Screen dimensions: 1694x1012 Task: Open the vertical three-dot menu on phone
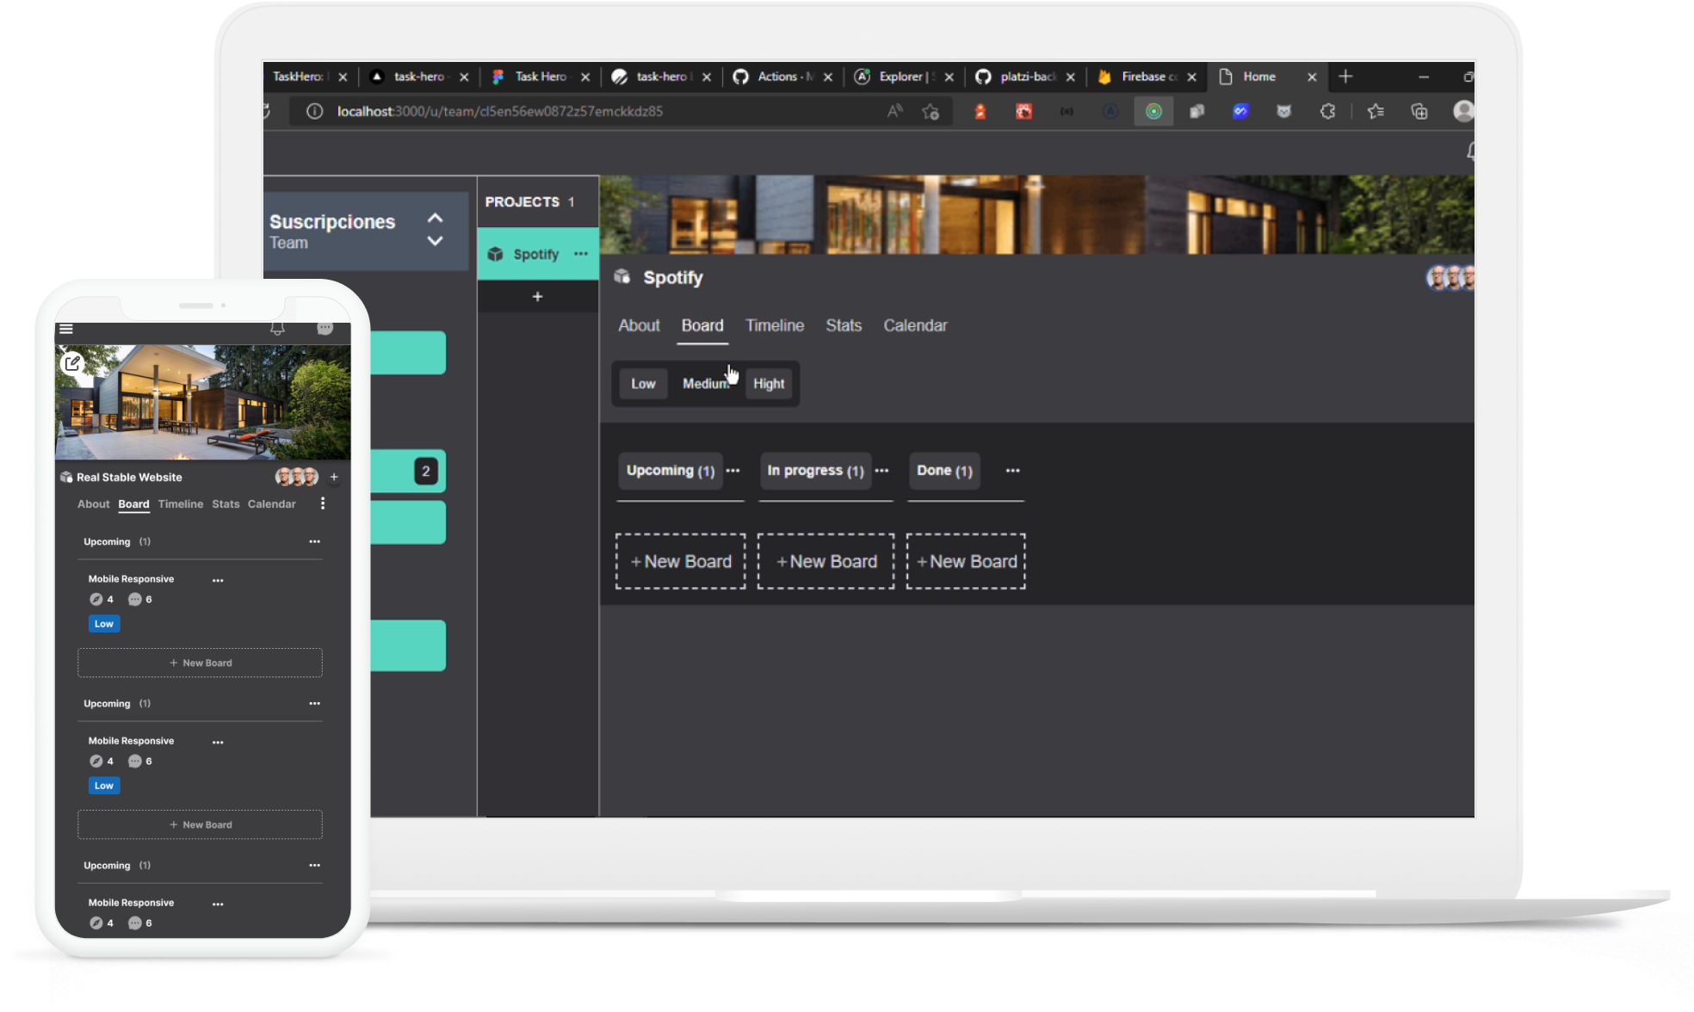323,503
